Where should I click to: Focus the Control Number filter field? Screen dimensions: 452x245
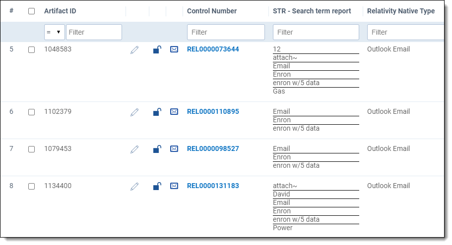226,32
